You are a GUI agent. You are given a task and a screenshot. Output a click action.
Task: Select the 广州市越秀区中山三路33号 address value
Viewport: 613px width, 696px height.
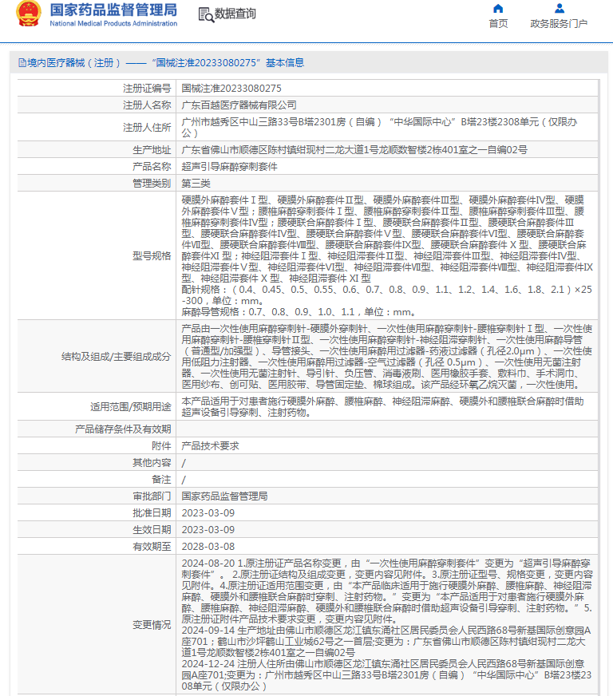pyautogui.click(x=379, y=128)
